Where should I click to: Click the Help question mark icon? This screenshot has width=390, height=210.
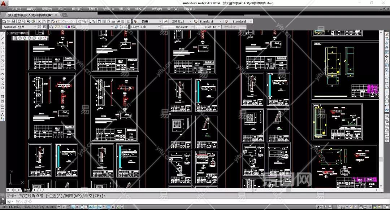128,22
